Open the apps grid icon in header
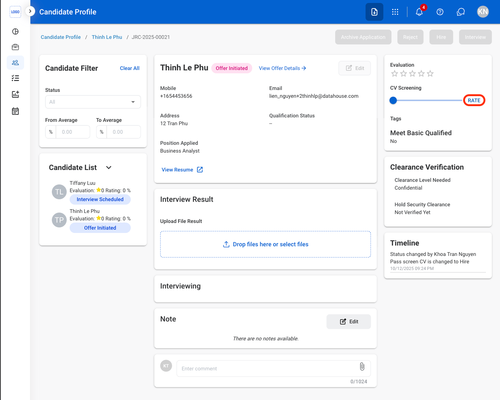Screen dimensions: 500x400 click(x=395, y=12)
